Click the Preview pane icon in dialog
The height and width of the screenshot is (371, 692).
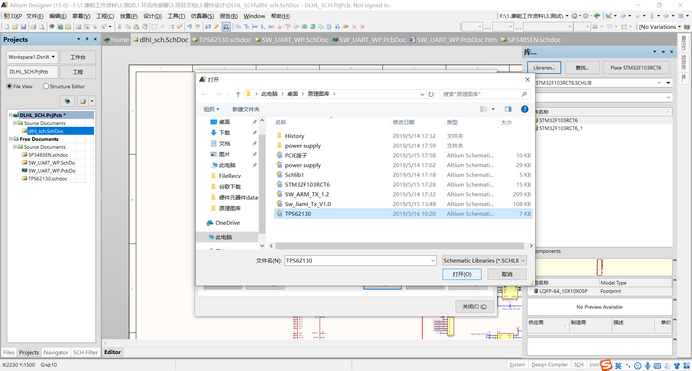pos(508,109)
